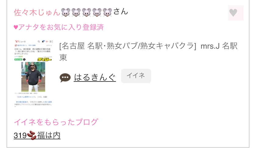Image resolution: width=256 pixels, height=148 pixels.
Task: Open the 319 福は内 blog link
Action: coord(37,135)
